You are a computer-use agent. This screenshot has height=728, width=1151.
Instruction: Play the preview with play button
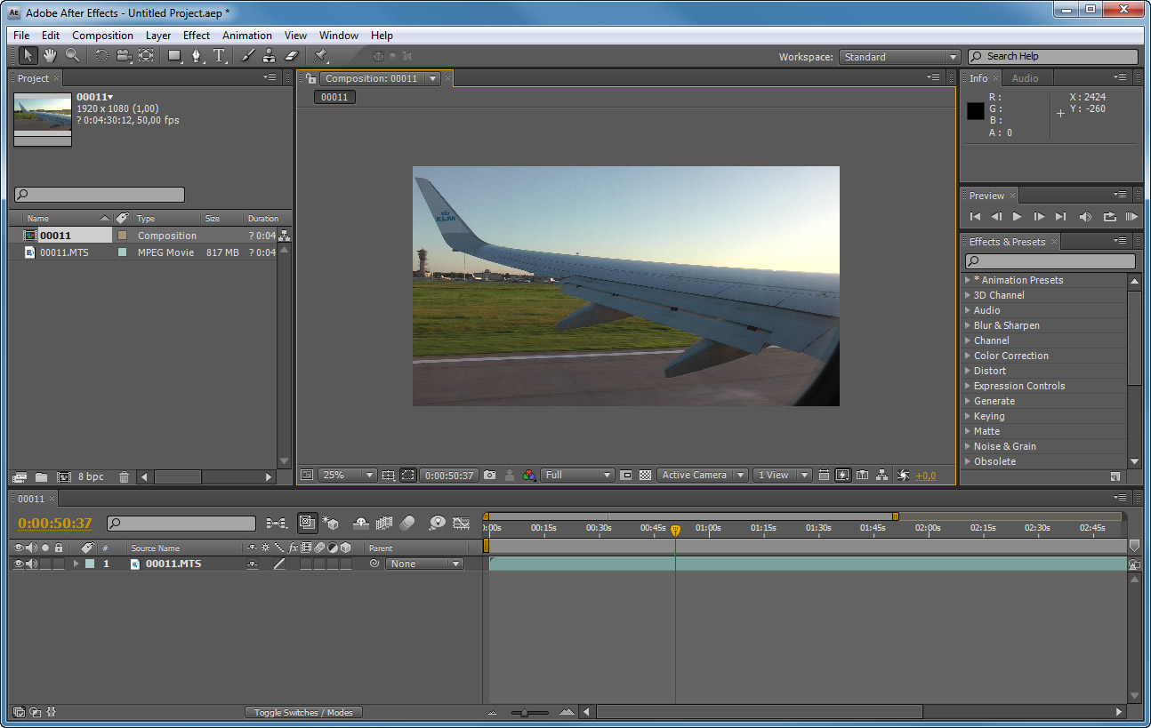[1018, 216]
